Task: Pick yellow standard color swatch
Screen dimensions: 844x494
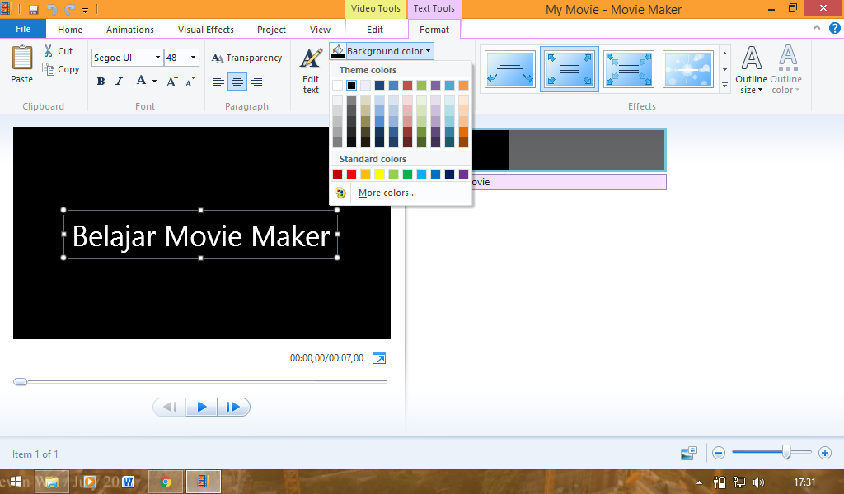Action: click(379, 175)
